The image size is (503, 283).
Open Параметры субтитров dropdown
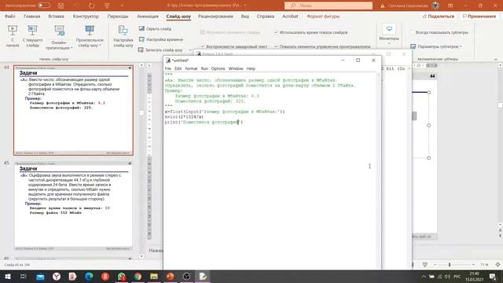(436, 46)
